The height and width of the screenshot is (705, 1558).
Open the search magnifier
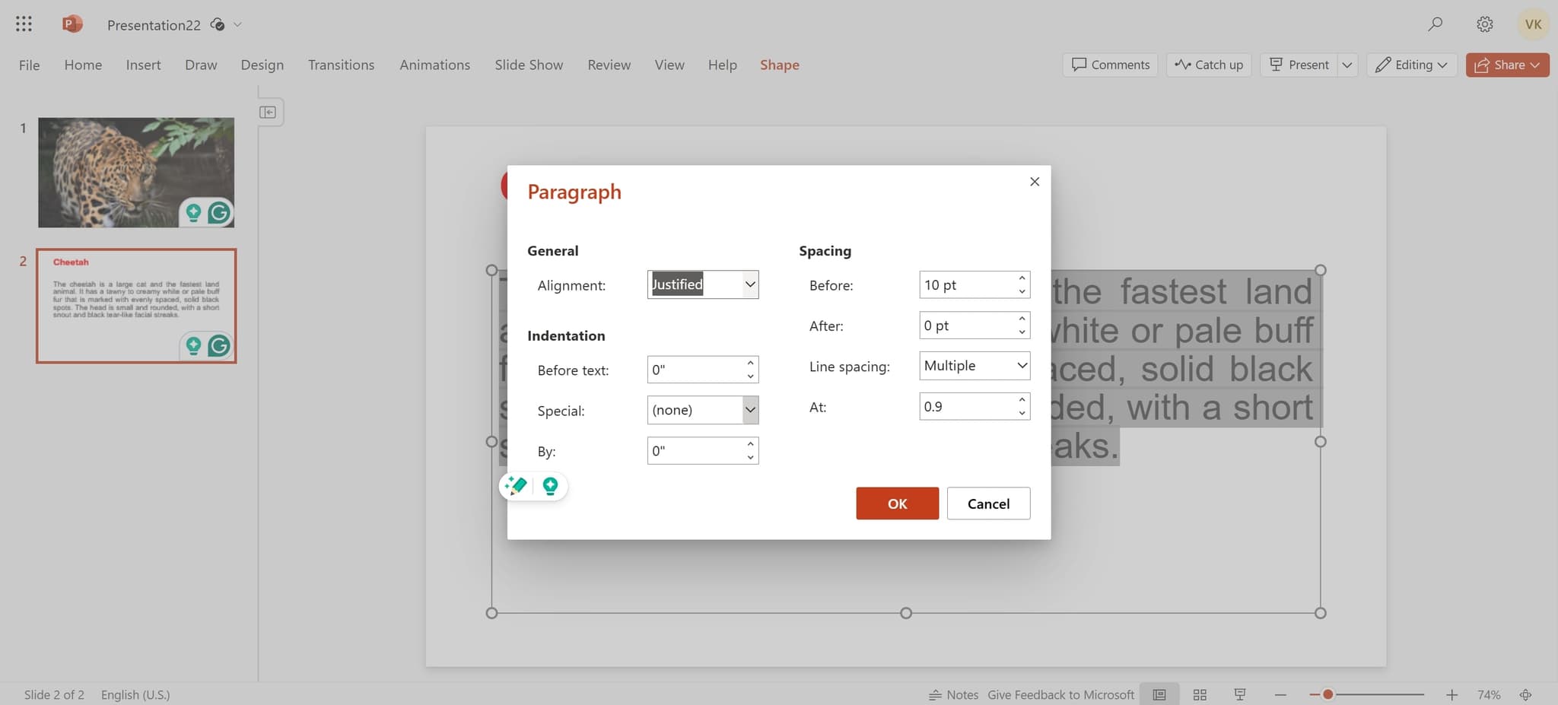coord(1435,24)
